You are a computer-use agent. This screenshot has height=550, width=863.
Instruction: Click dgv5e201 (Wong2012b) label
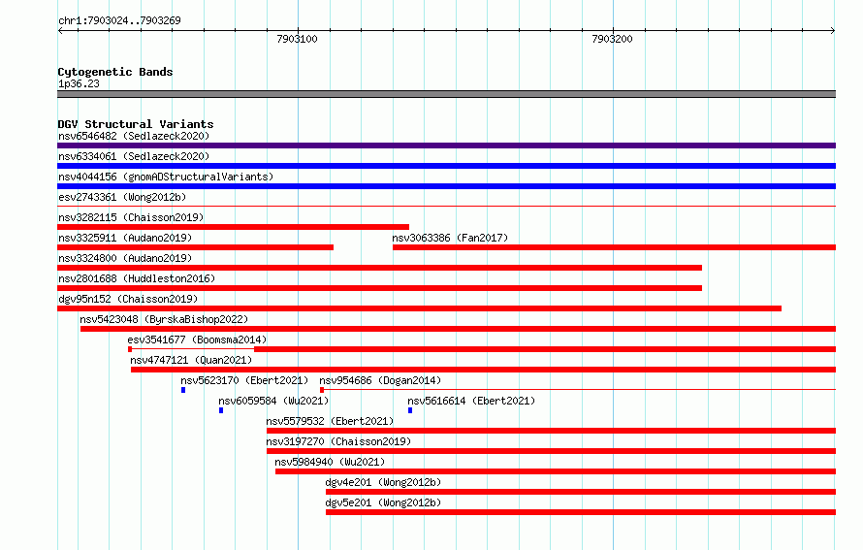point(383,502)
